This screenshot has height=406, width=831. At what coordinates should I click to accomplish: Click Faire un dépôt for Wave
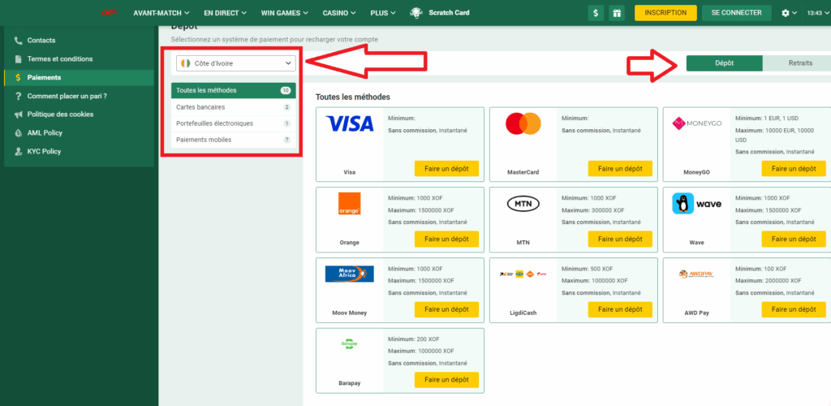click(794, 239)
